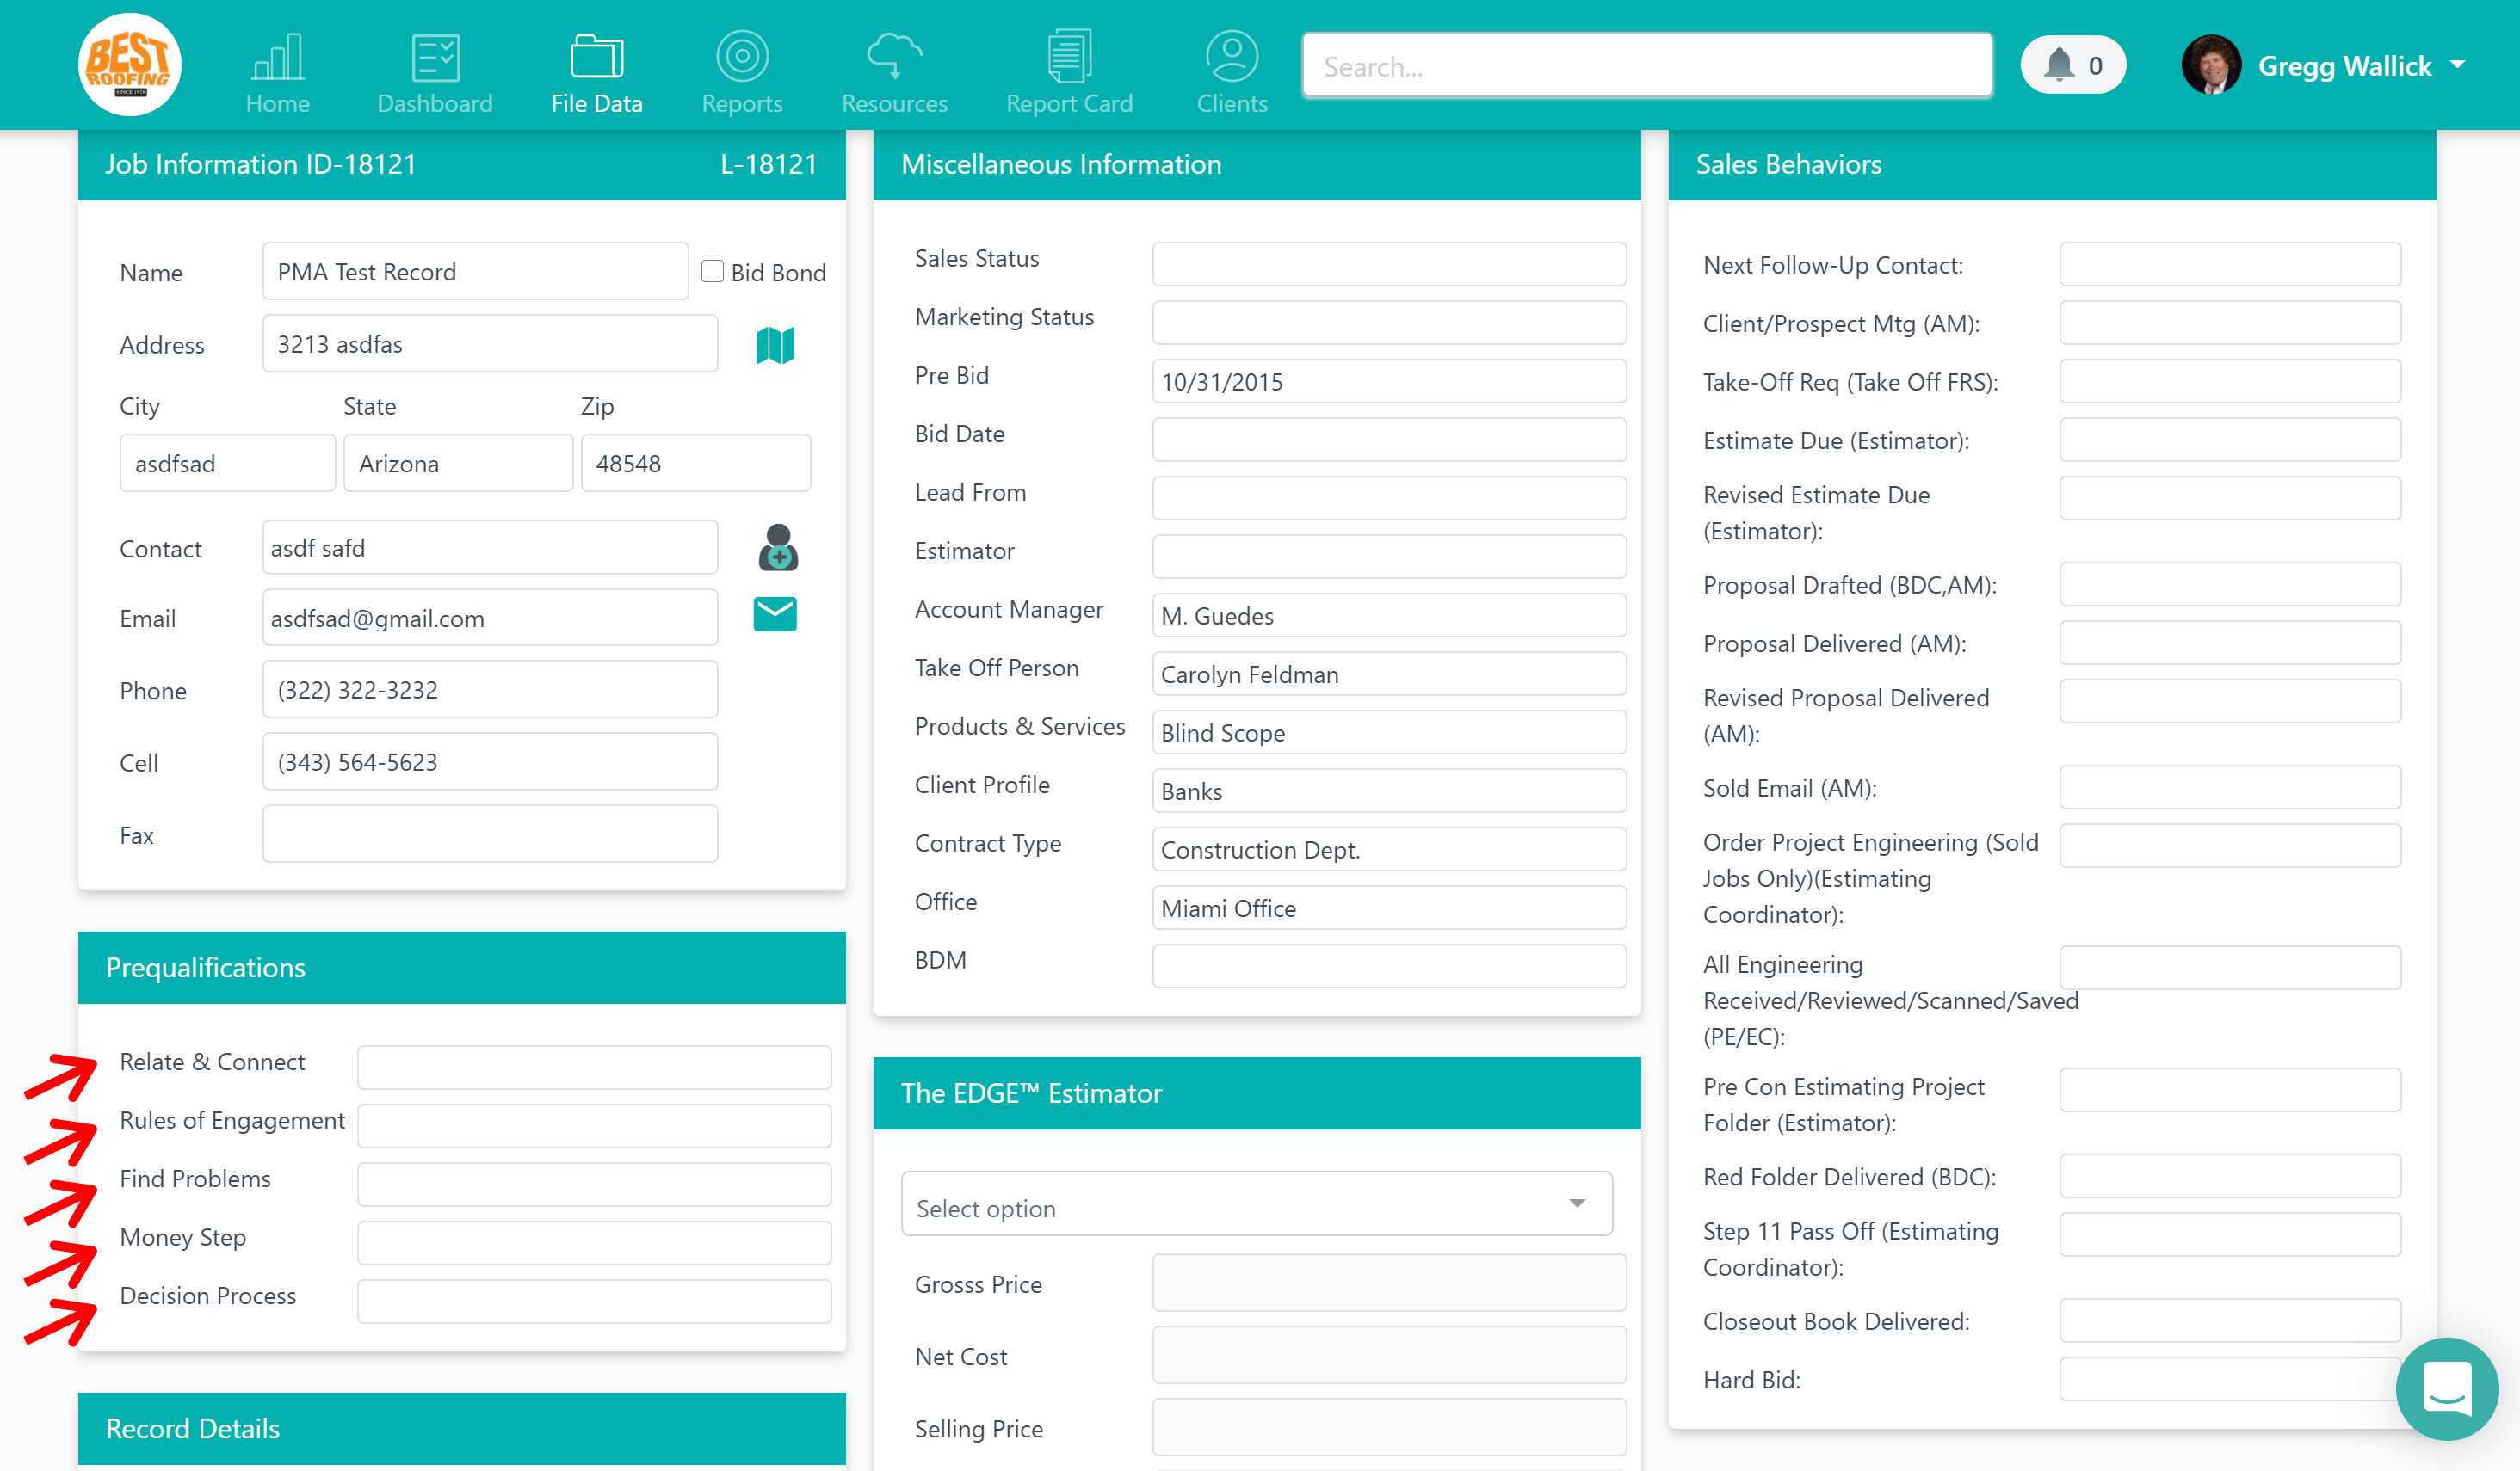
Task: Click the Name field PMA Test Record
Action: [475, 271]
